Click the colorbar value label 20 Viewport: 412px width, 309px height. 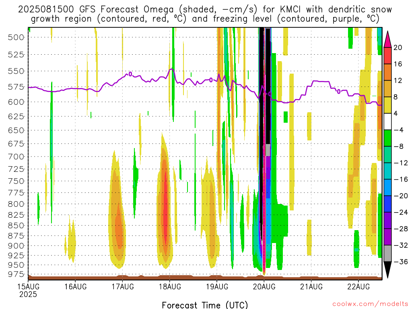398,47
